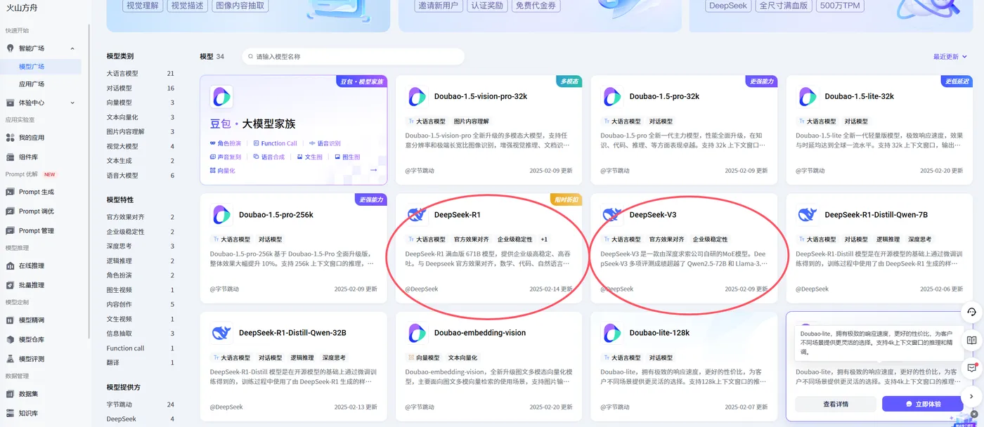Open the Doubao-lite-128k card title
The height and width of the screenshot is (427, 984).
click(x=659, y=332)
